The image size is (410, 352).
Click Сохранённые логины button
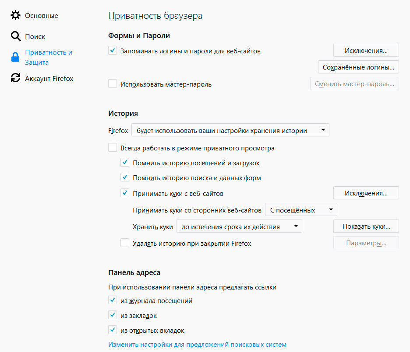click(358, 67)
